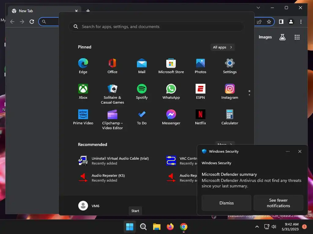Screen dimensions: 313x234
Task: Close the New Tab tab
Action: (x=76, y=11)
